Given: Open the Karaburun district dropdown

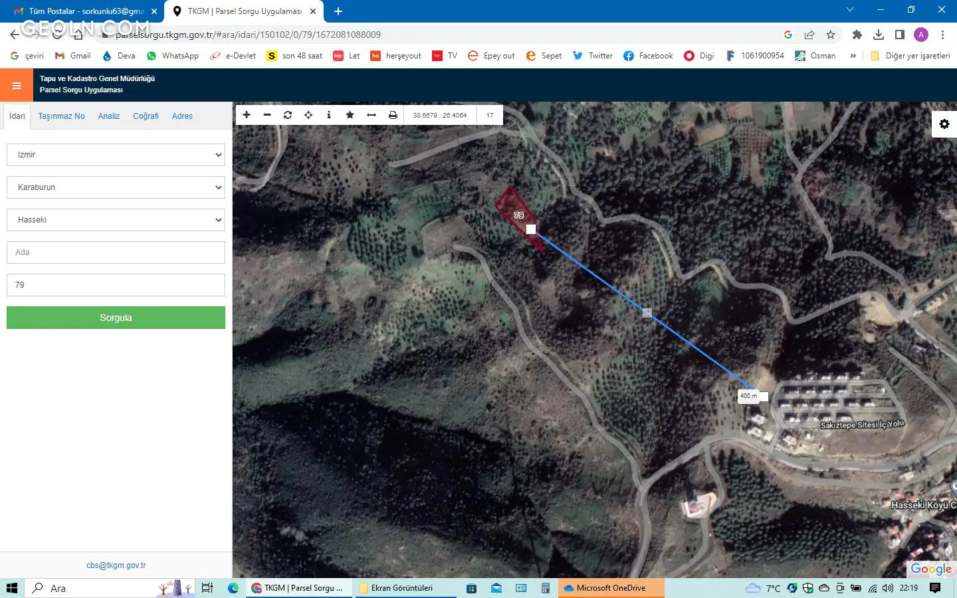Looking at the screenshot, I should (116, 187).
